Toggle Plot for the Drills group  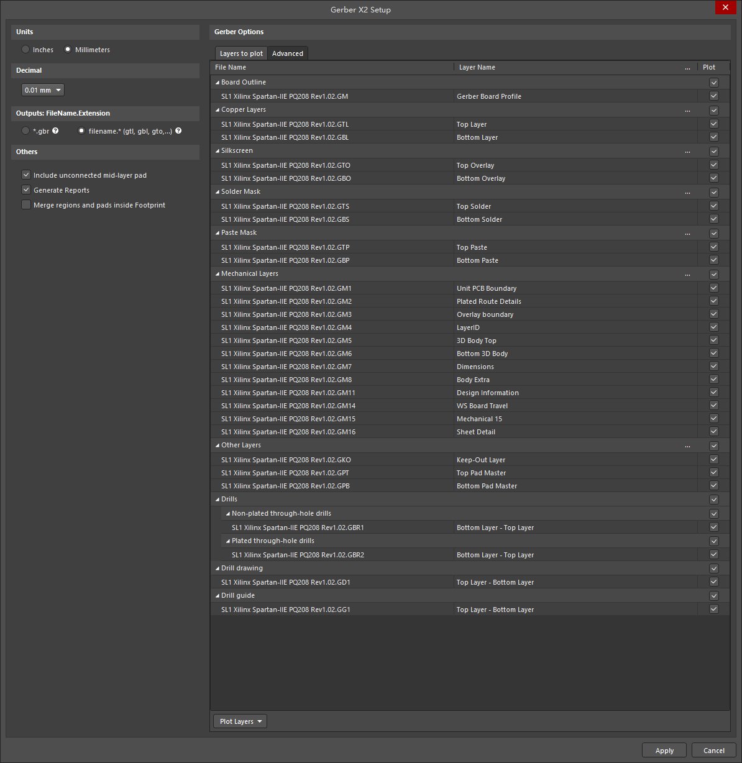coord(713,500)
